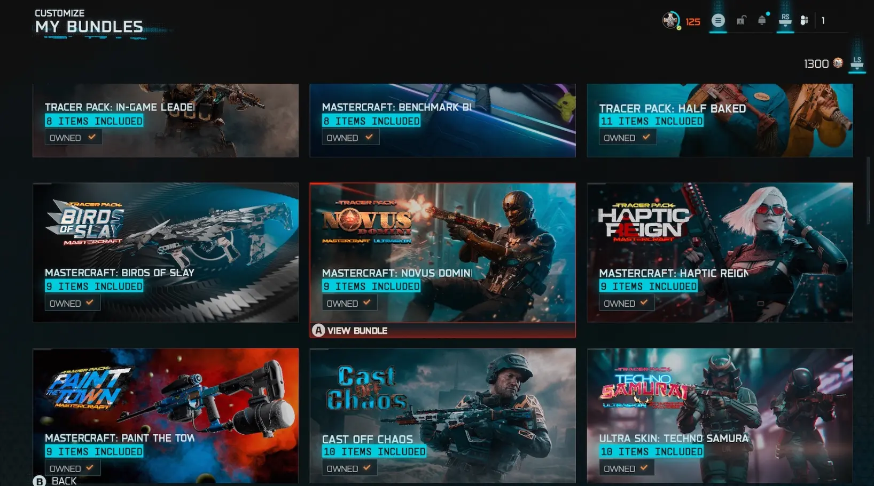Click the A View Bundle button
This screenshot has width=874, height=486.
pos(350,331)
